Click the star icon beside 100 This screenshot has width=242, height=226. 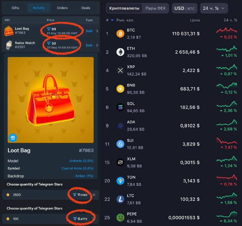coord(8,219)
